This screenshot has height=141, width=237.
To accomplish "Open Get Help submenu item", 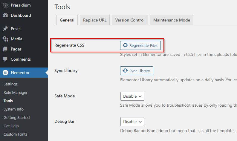I will [x=11, y=126].
